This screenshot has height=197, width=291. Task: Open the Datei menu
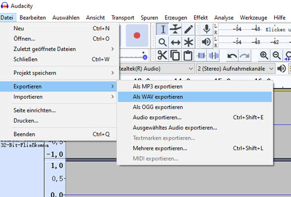click(7, 18)
